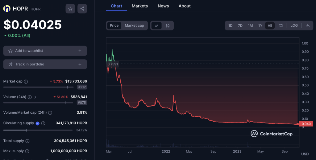Select the Price chart toggle
This screenshot has width=316, height=160.
[114, 26]
